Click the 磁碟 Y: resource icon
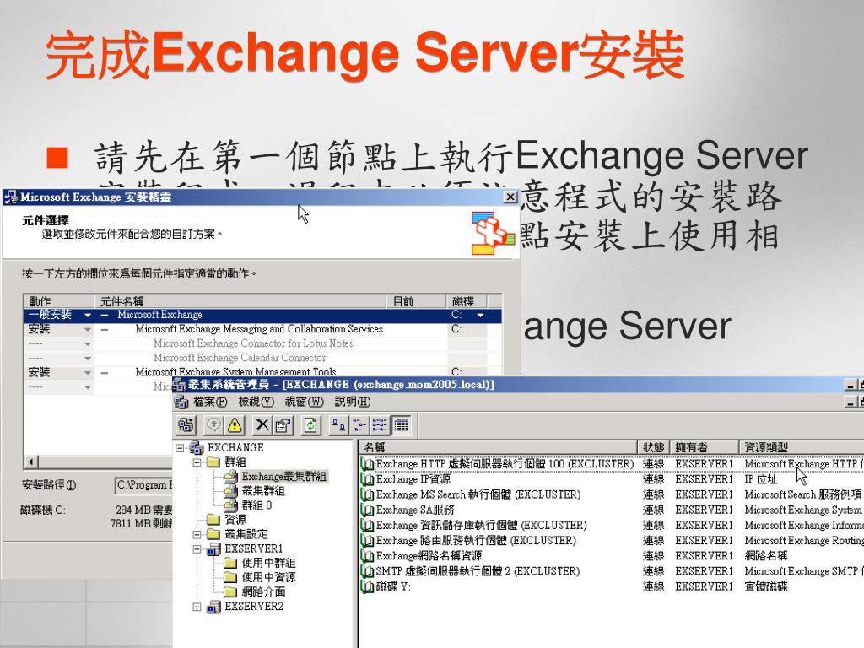 click(x=367, y=587)
